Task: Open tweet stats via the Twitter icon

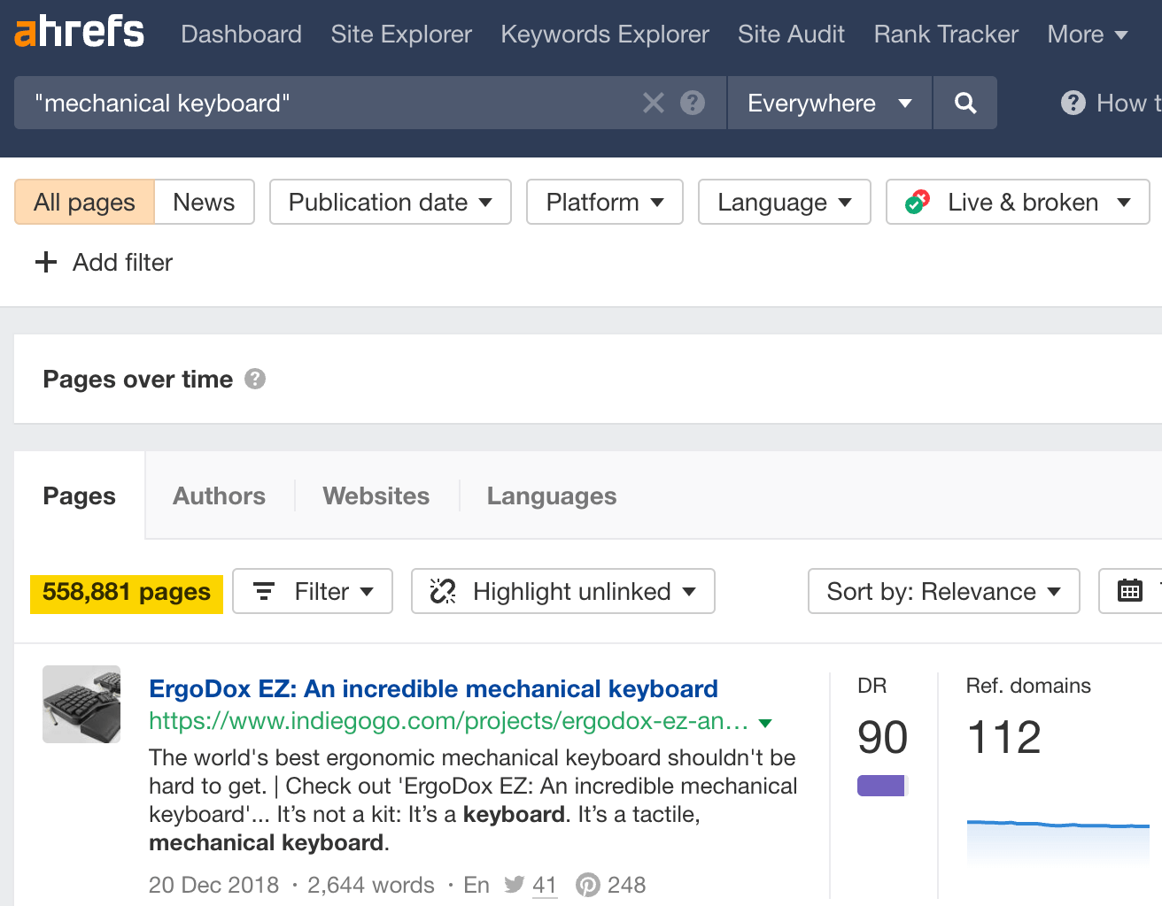Action: (515, 884)
